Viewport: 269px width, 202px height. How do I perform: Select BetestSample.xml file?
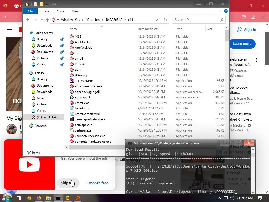87,114
